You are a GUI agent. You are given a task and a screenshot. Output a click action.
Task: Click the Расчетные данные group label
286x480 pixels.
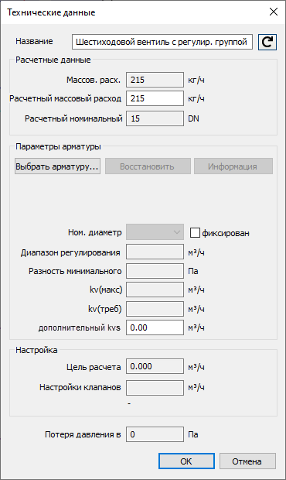(x=53, y=60)
